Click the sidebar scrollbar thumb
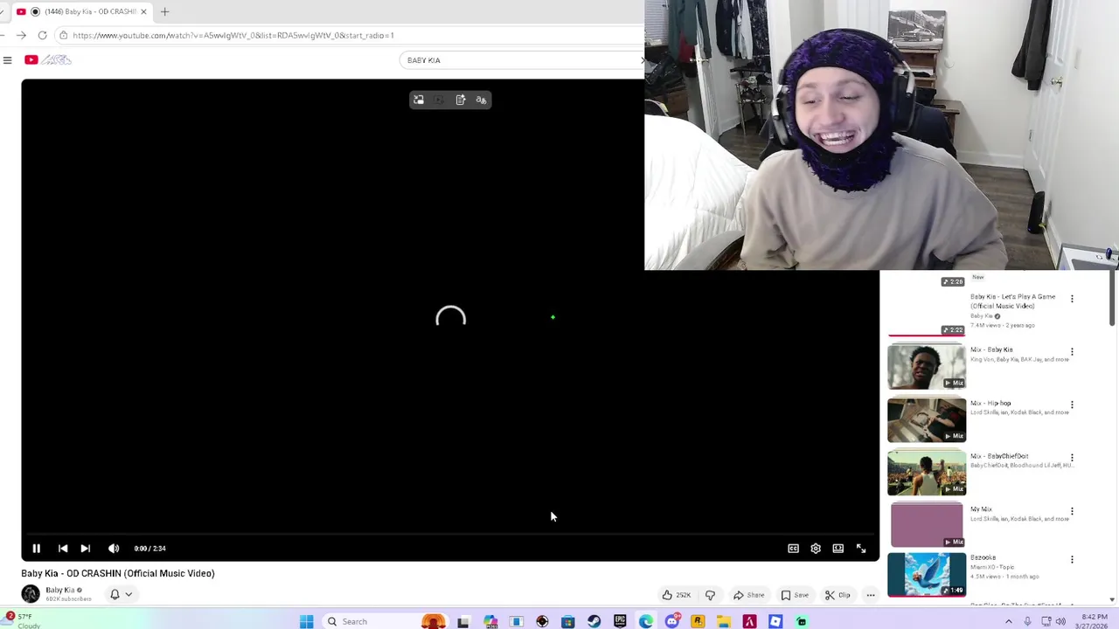 (1113, 299)
